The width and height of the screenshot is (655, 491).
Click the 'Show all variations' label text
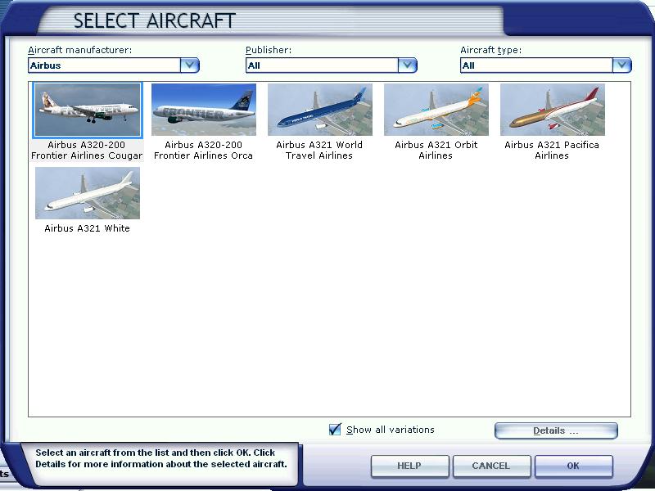(391, 430)
